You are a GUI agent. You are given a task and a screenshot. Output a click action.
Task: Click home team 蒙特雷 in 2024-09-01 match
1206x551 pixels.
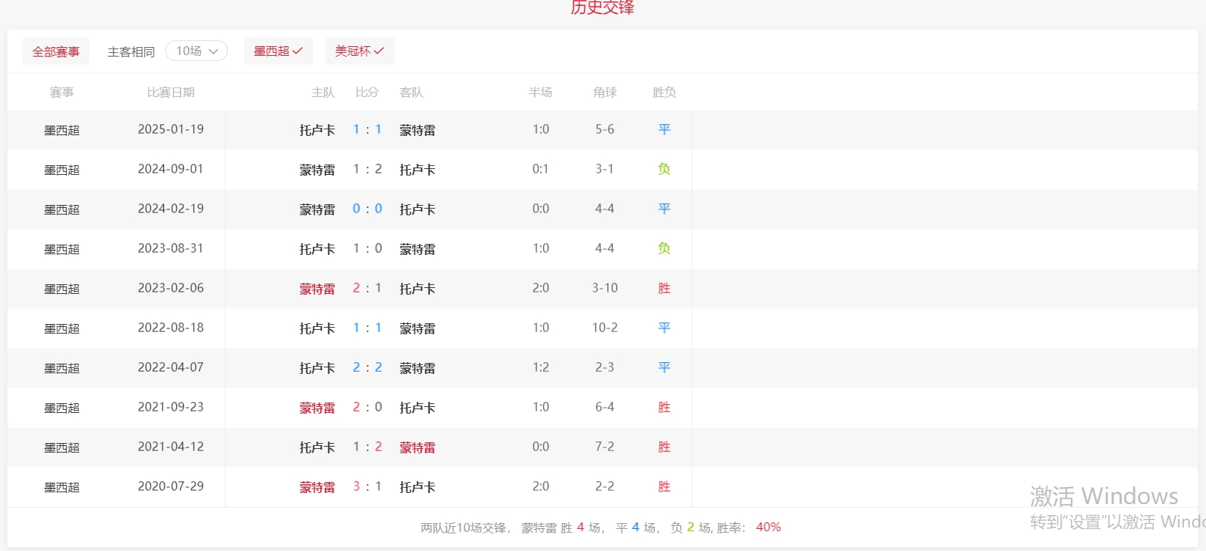[x=317, y=170]
